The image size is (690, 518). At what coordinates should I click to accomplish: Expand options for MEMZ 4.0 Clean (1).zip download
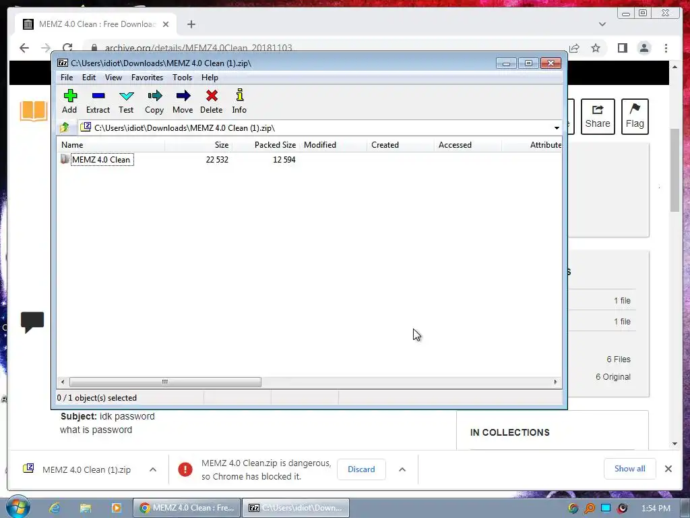coord(153,469)
